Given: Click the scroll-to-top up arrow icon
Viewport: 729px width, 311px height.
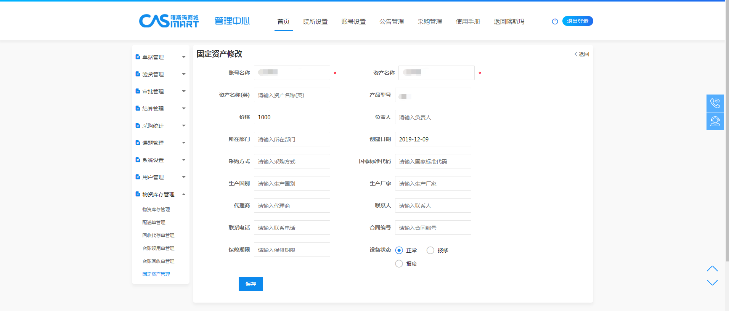Looking at the screenshot, I should click(x=712, y=269).
